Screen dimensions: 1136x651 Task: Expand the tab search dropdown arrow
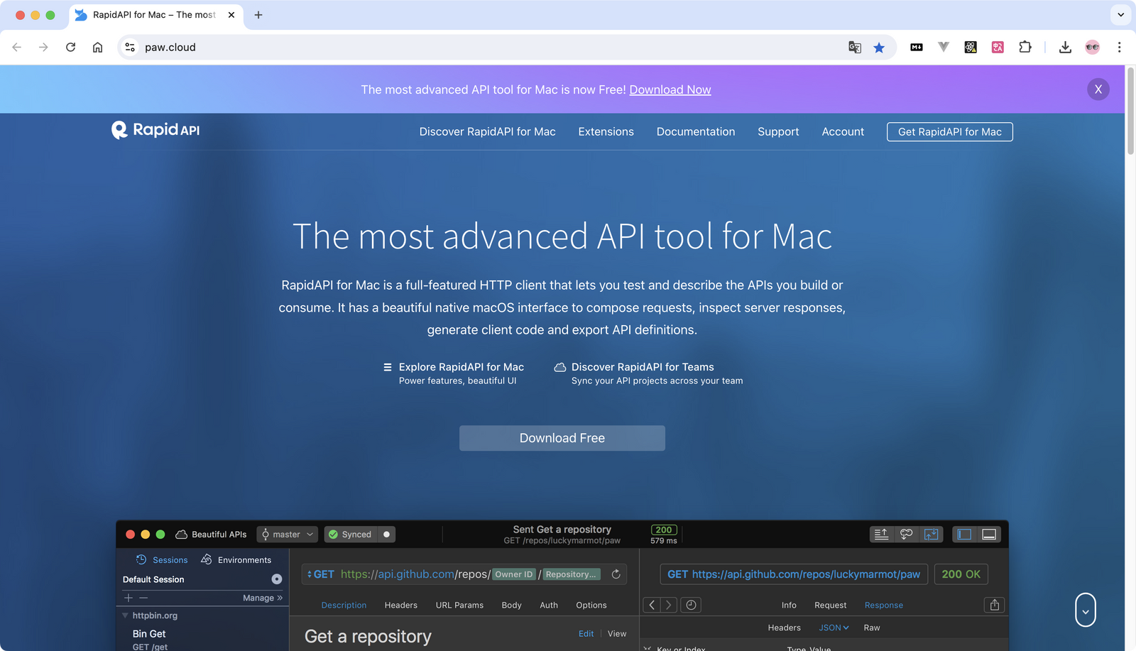click(x=1120, y=15)
